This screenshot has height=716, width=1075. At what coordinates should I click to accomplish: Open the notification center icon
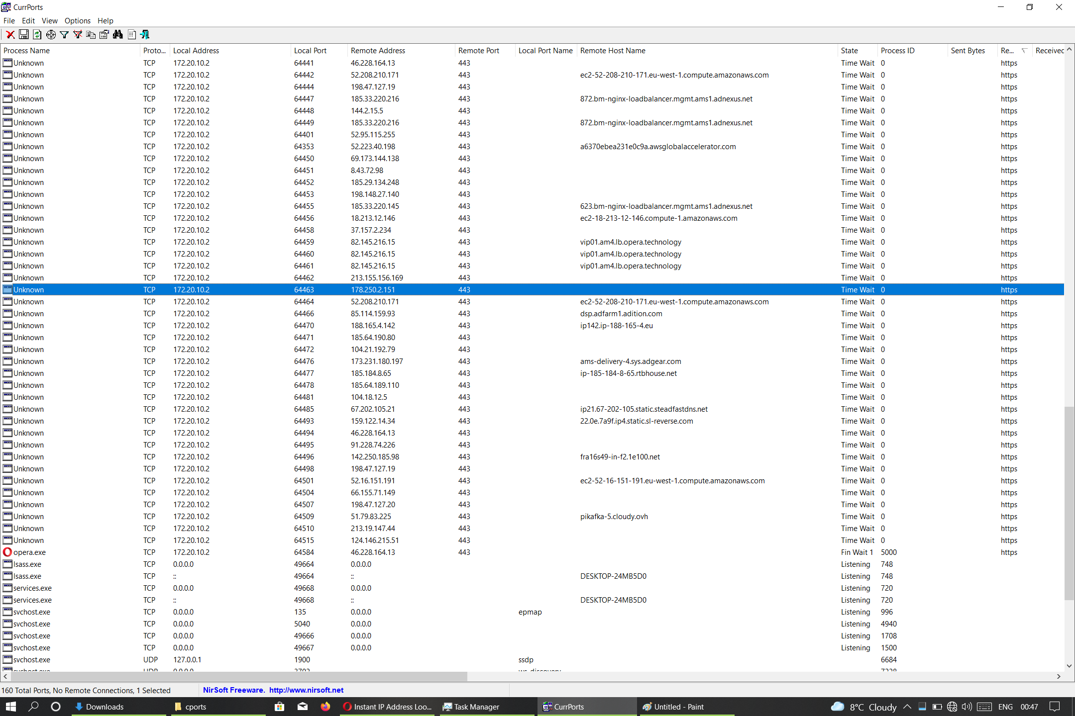pyautogui.click(x=1055, y=707)
